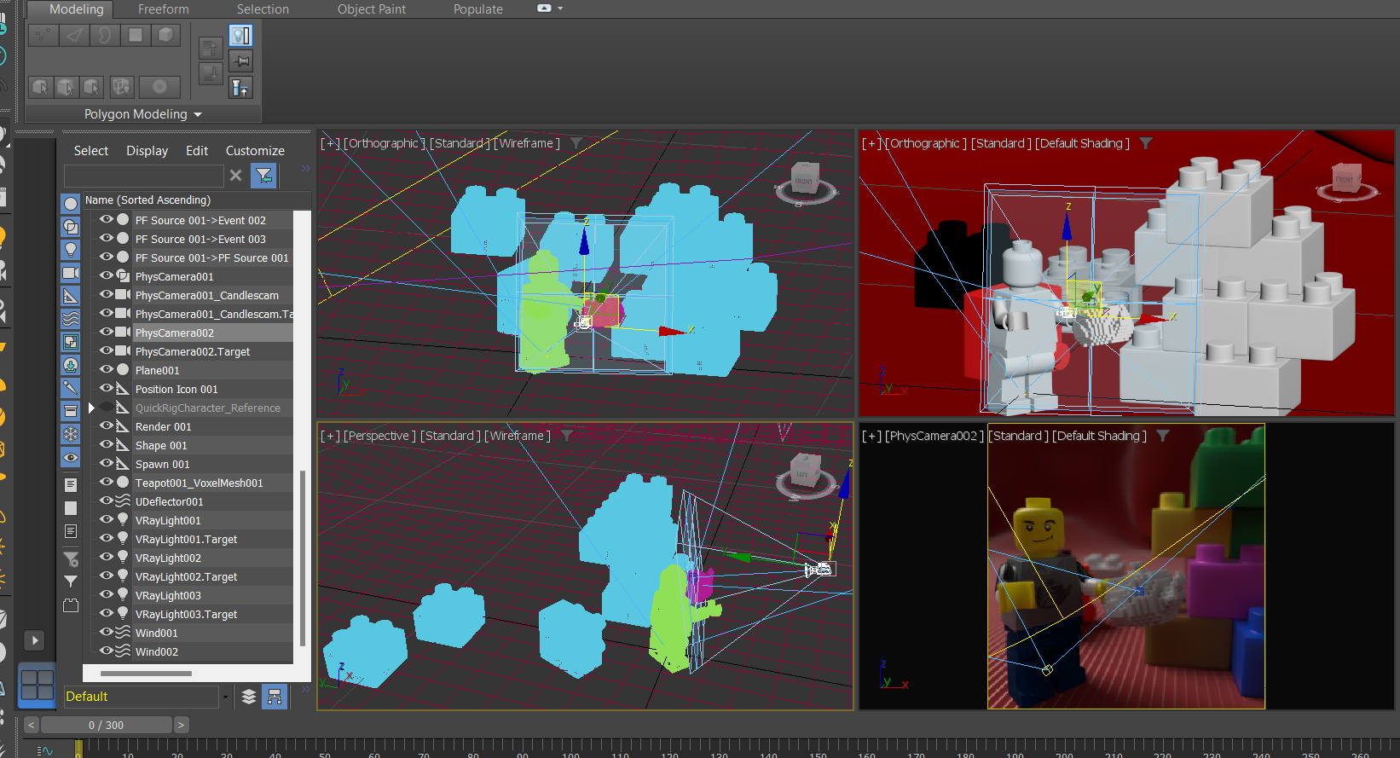Viewport: 1400px width, 758px height.
Task: Expand the QuickRigCharacter_Reference tree node
Action: click(x=91, y=408)
